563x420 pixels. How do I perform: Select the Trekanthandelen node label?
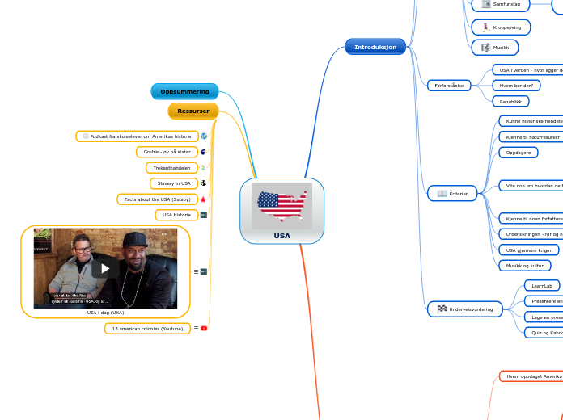(x=171, y=168)
